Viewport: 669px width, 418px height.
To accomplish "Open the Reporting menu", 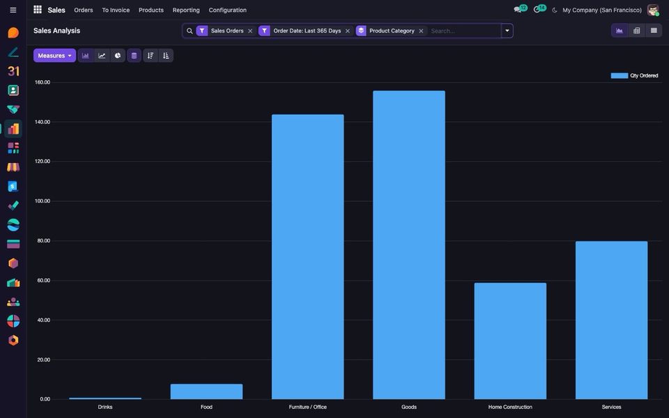I will [x=186, y=10].
